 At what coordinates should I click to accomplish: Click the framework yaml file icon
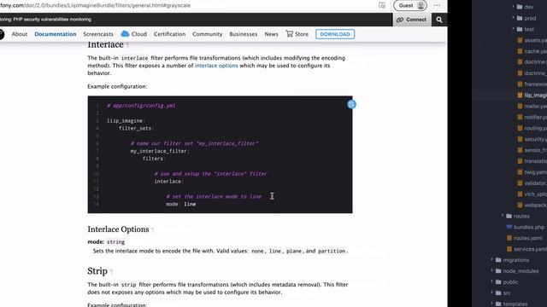(520, 84)
